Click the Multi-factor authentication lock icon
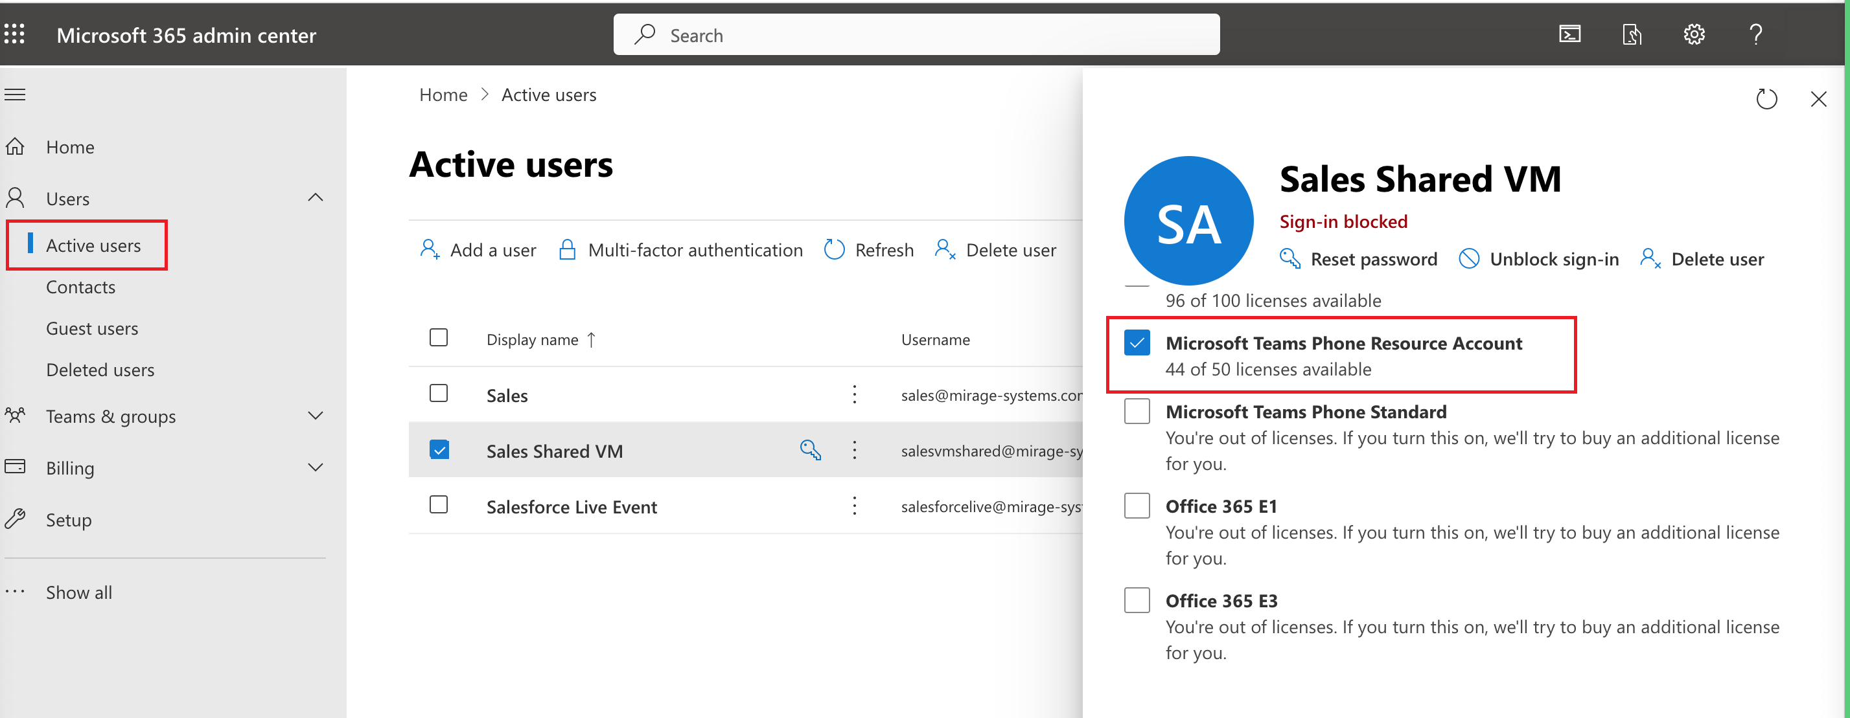 (x=568, y=250)
